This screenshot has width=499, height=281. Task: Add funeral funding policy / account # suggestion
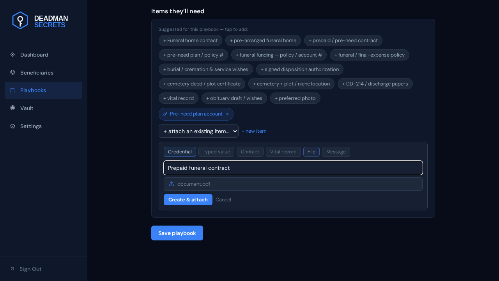(279, 55)
